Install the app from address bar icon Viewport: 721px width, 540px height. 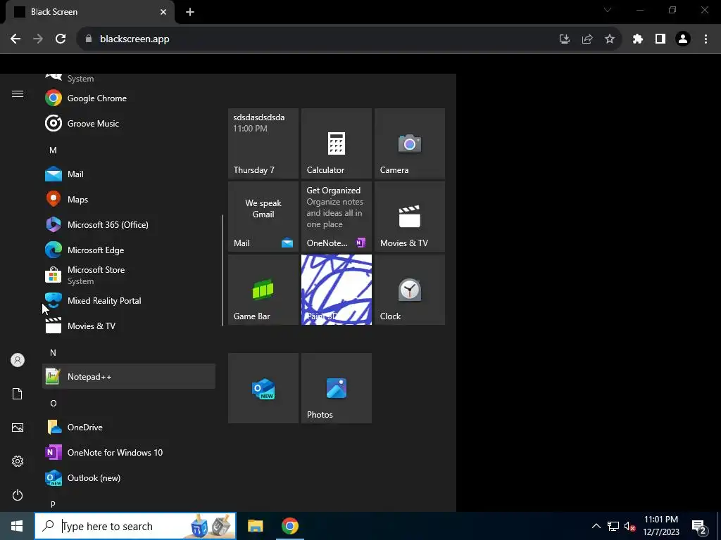(x=564, y=39)
